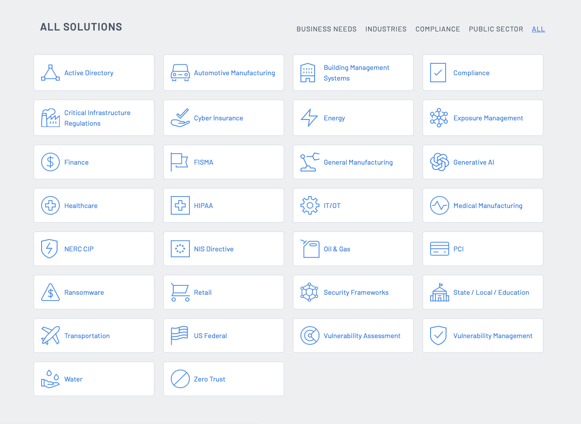Select the ALL filter tab
The height and width of the screenshot is (424, 581).
click(x=538, y=29)
